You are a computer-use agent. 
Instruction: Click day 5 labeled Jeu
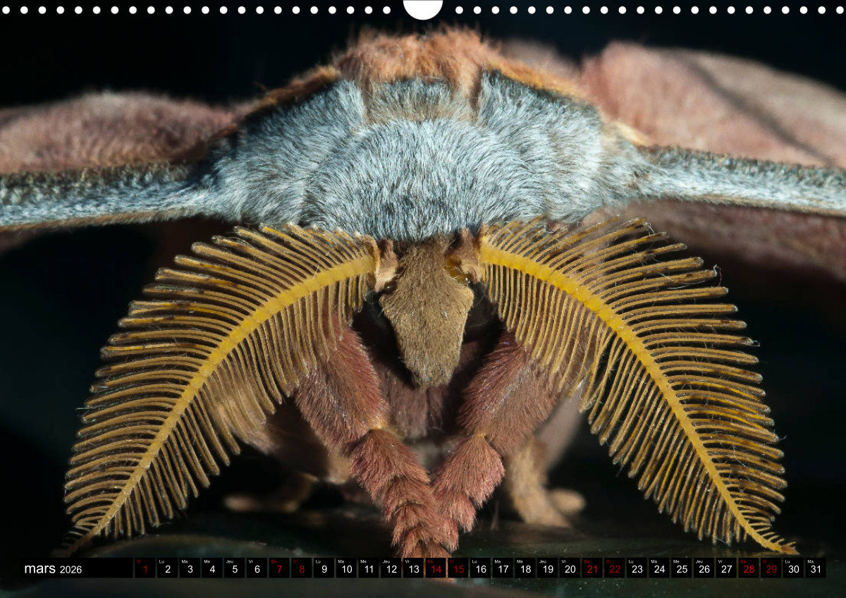point(235,569)
